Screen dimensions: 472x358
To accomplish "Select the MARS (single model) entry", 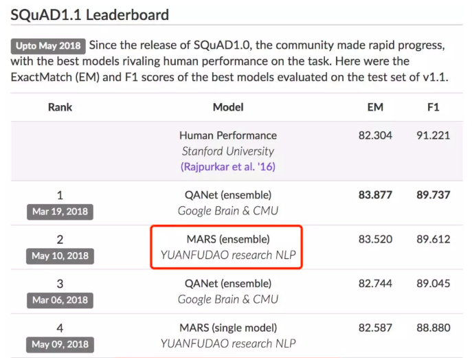I will 228,328.
